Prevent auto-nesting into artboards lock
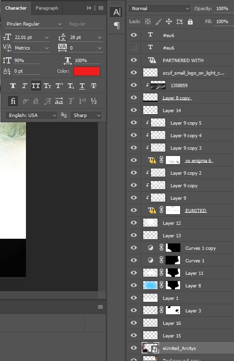Image resolution: width=234 pixels, height=361 pixels. point(180,22)
